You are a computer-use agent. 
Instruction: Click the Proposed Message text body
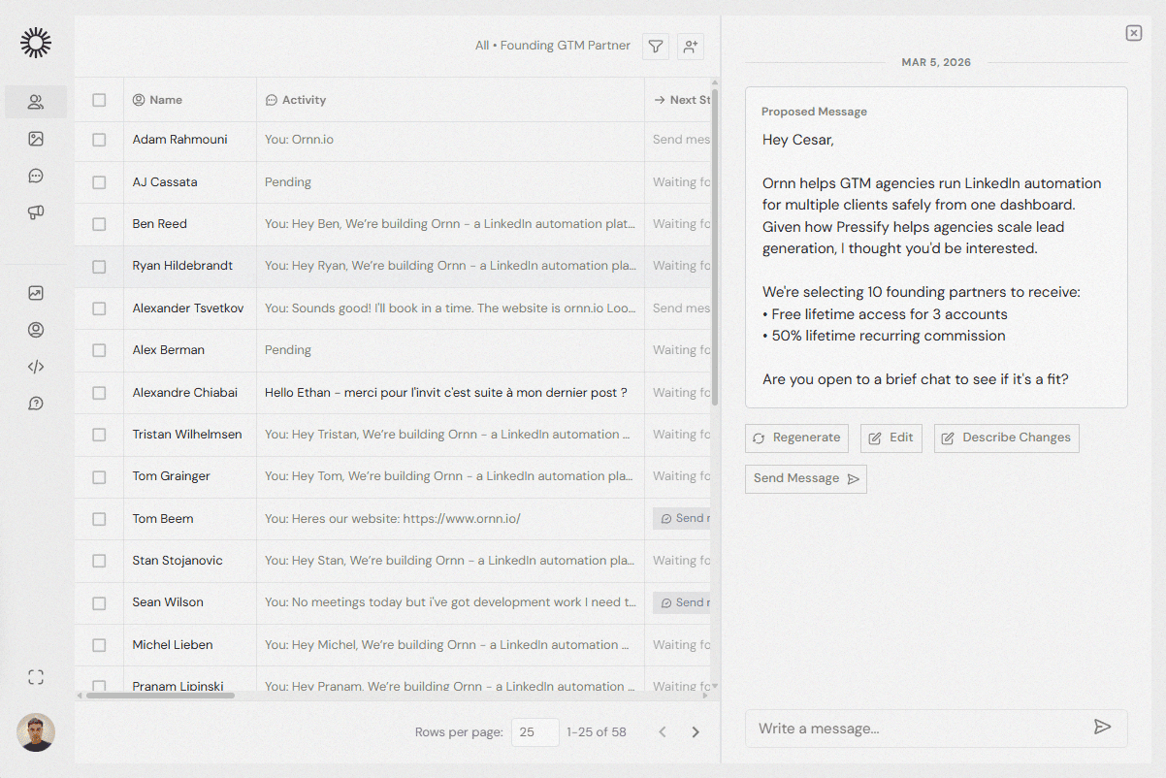(x=933, y=260)
